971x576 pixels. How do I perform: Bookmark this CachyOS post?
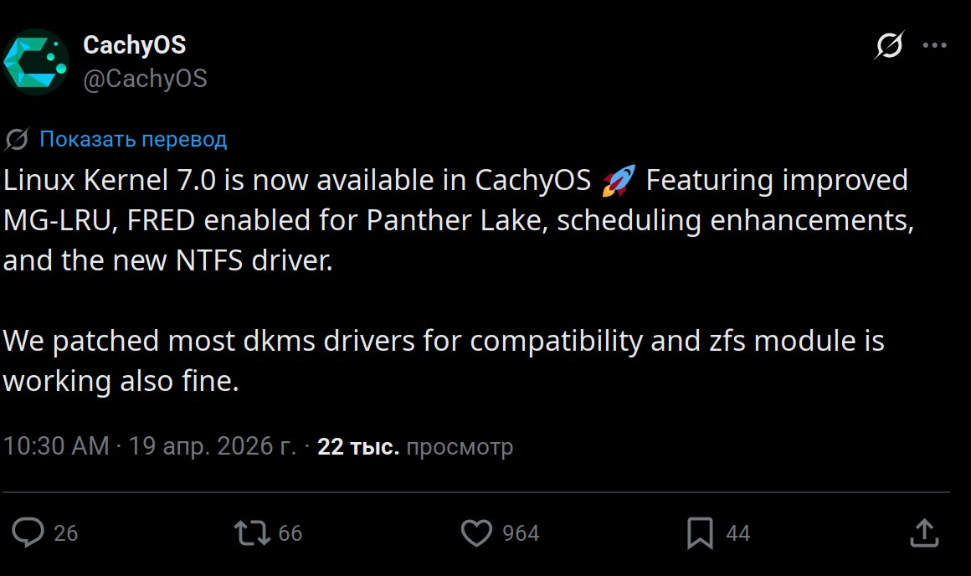click(700, 532)
